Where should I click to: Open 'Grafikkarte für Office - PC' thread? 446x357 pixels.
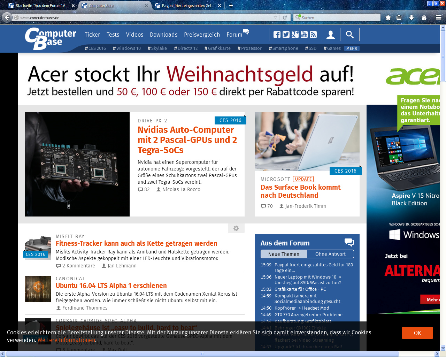click(x=300, y=289)
